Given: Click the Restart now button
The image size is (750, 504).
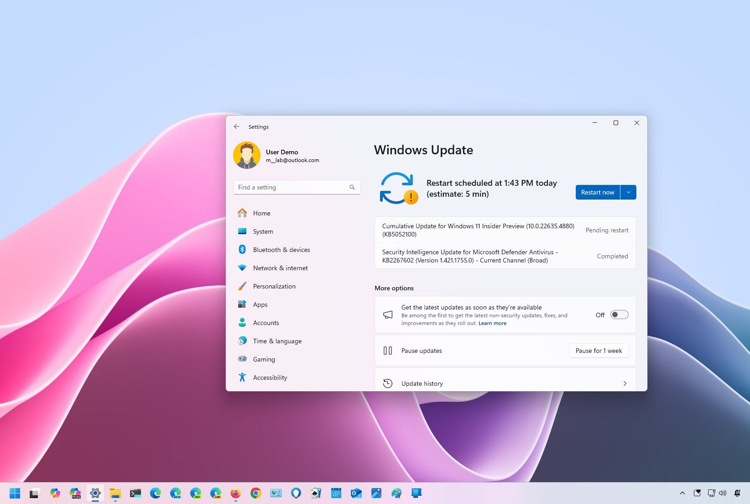Looking at the screenshot, I should [597, 192].
